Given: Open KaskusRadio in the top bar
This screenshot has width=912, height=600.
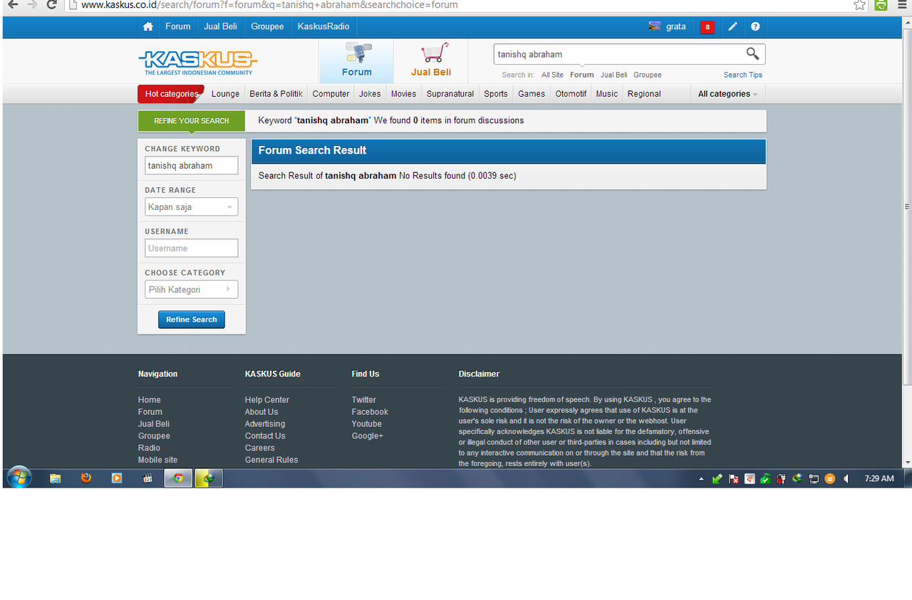Looking at the screenshot, I should (x=323, y=26).
